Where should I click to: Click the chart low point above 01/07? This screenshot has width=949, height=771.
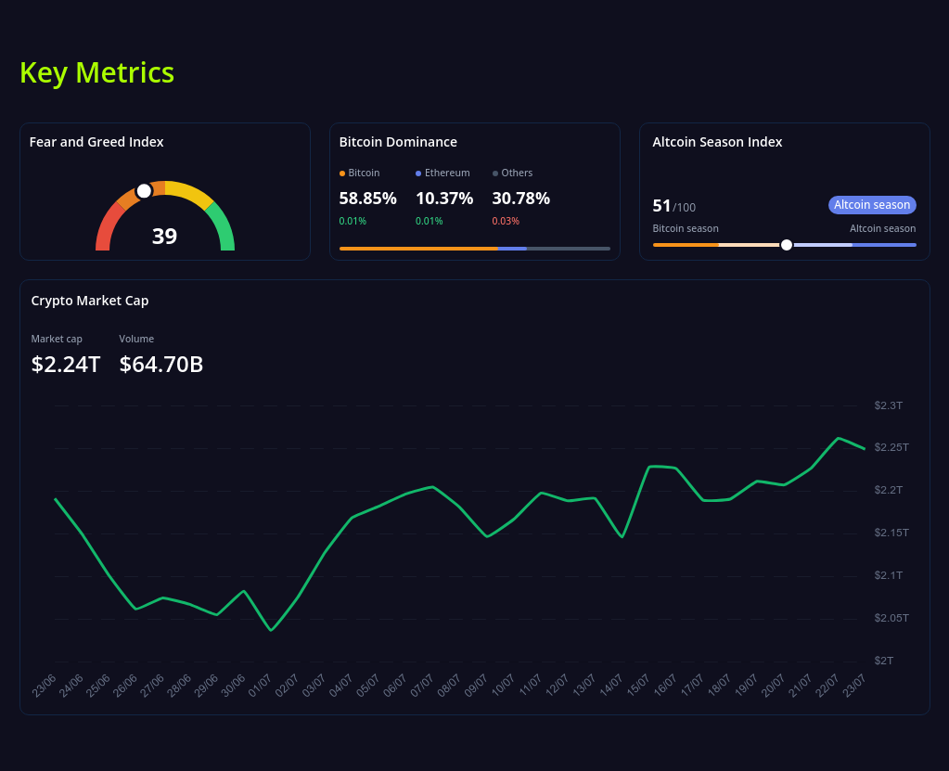coord(271,630)
